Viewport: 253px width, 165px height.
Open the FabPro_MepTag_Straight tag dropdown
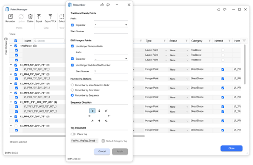[84, 141]
